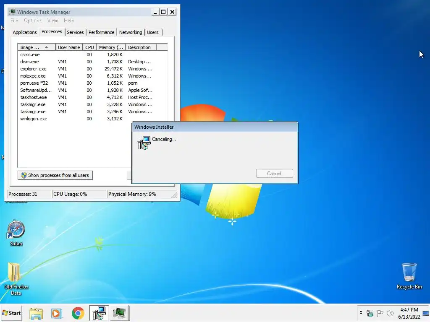Go to the Networking tab

(x=131, y=32)
